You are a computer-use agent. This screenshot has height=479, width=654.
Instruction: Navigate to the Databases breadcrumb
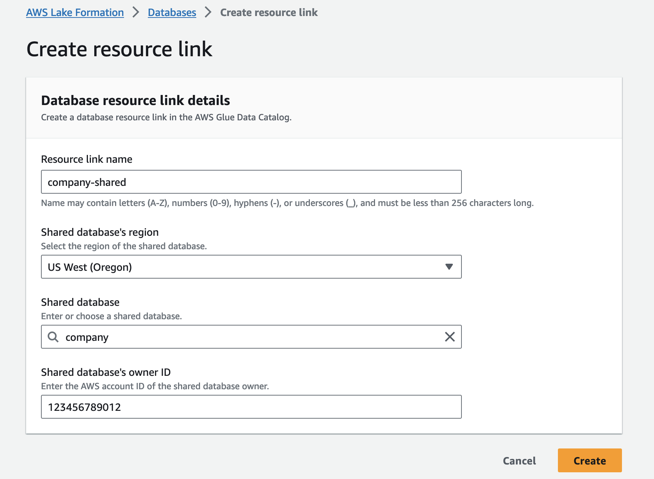(172, 12)
